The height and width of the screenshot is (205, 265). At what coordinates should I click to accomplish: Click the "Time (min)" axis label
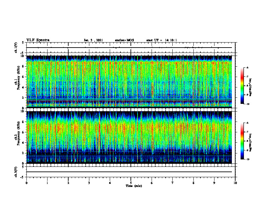pos(134,186)
